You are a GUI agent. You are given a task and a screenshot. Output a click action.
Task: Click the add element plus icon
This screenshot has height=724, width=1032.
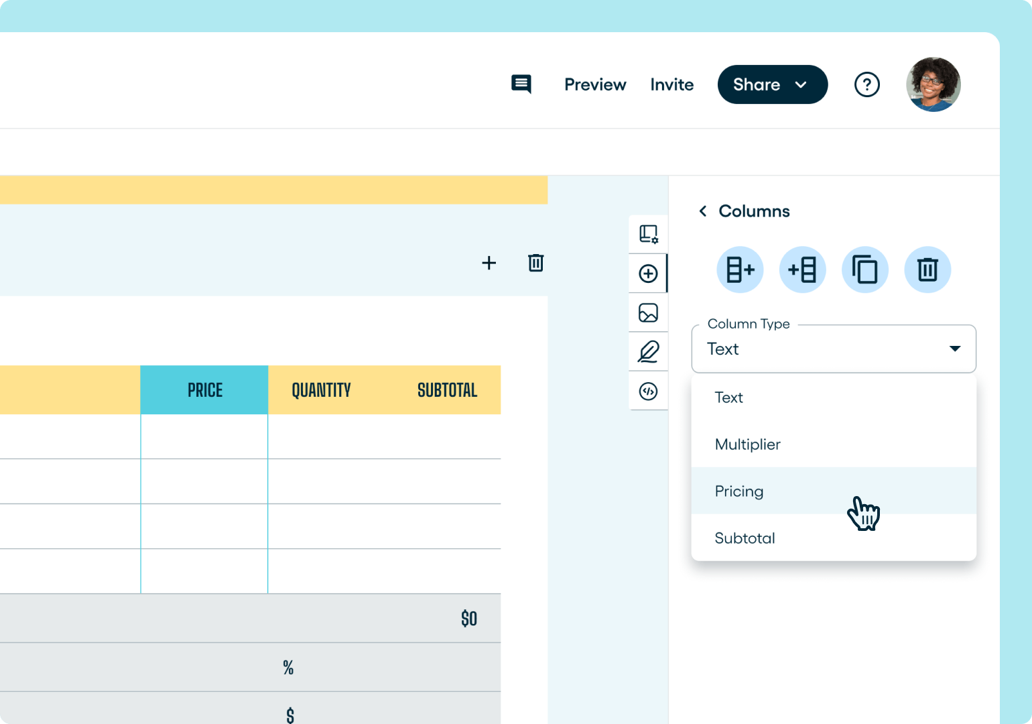click(647, 273)
